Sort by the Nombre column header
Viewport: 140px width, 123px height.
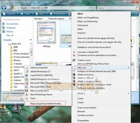click(38, 19)
